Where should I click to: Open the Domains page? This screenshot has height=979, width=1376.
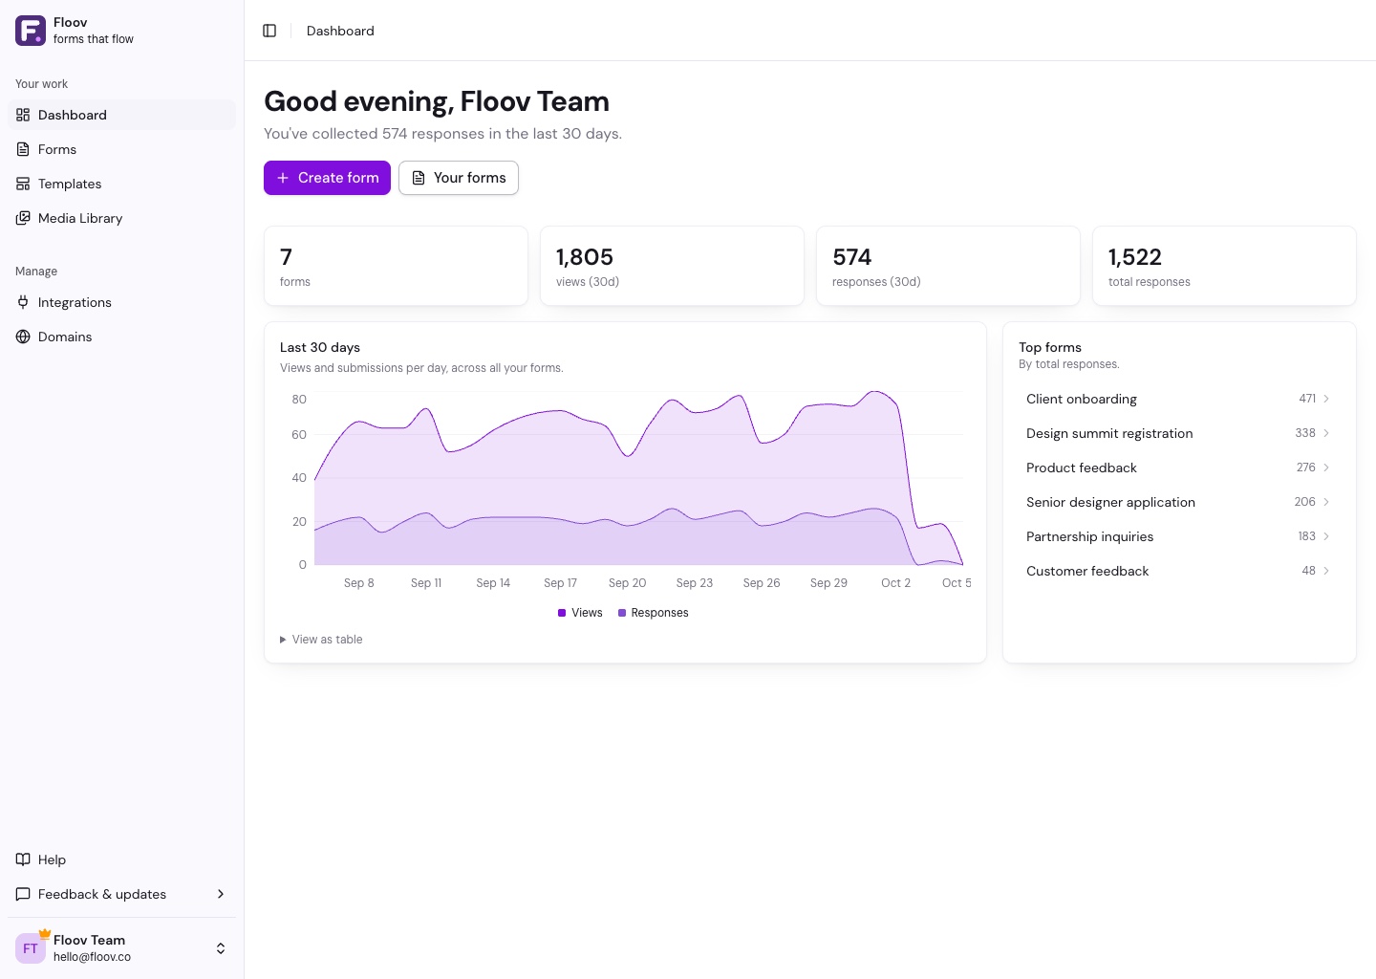click(x=121, y=337)
